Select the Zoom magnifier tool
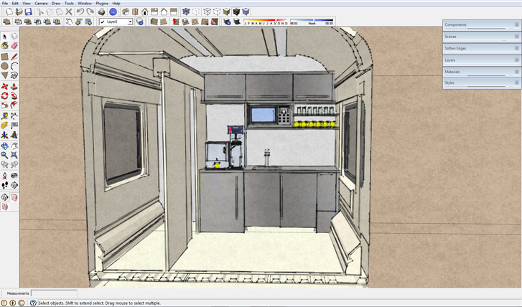Screen dimensions: 522x307 [4, 155]
